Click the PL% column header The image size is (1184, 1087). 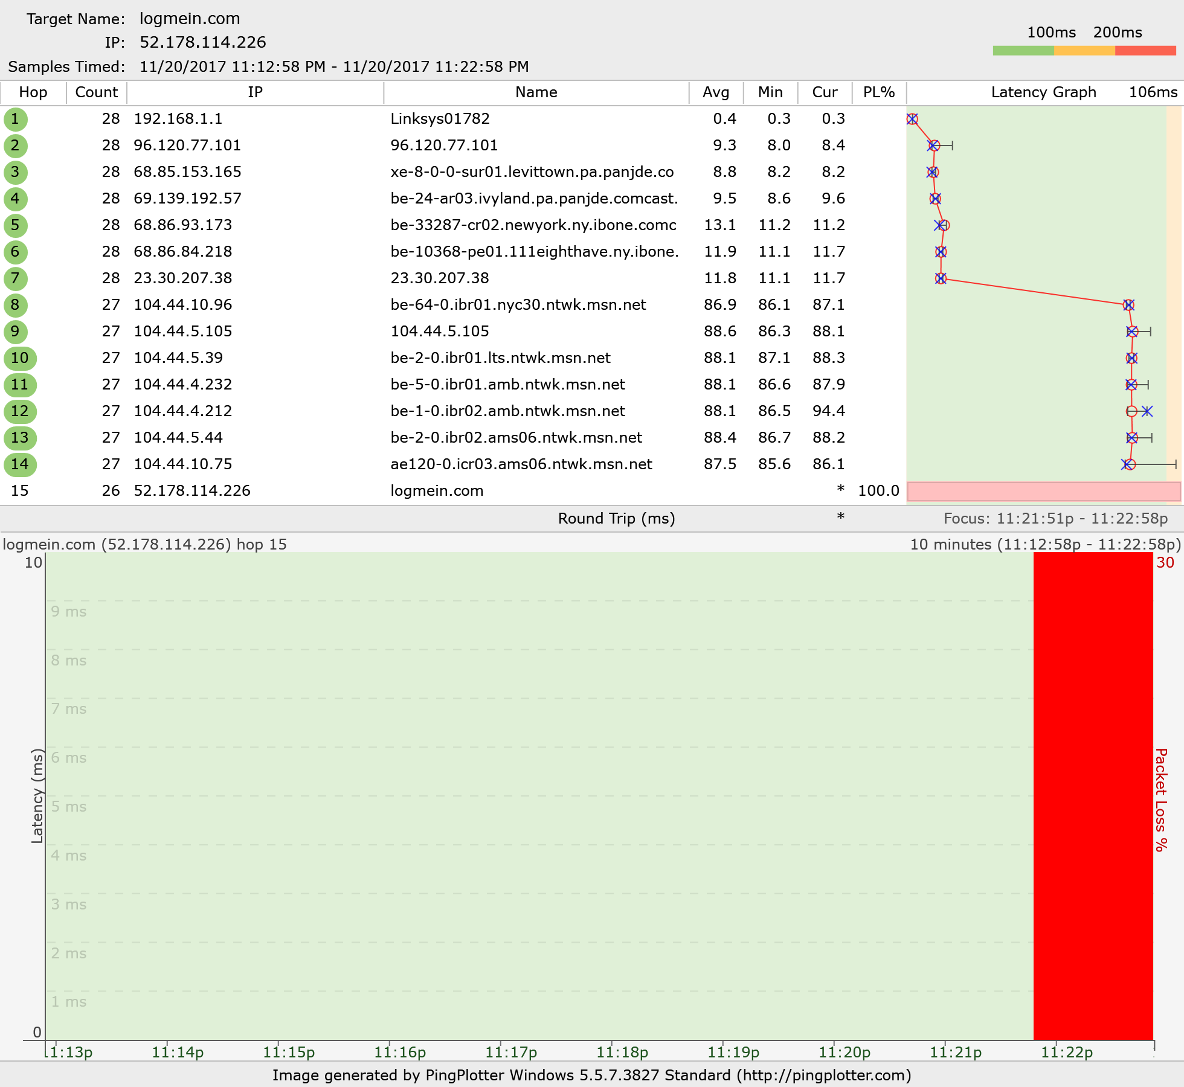878,92
